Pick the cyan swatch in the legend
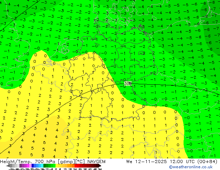Image resolution: width=220 pixels, height=170 pixels. 42,165
